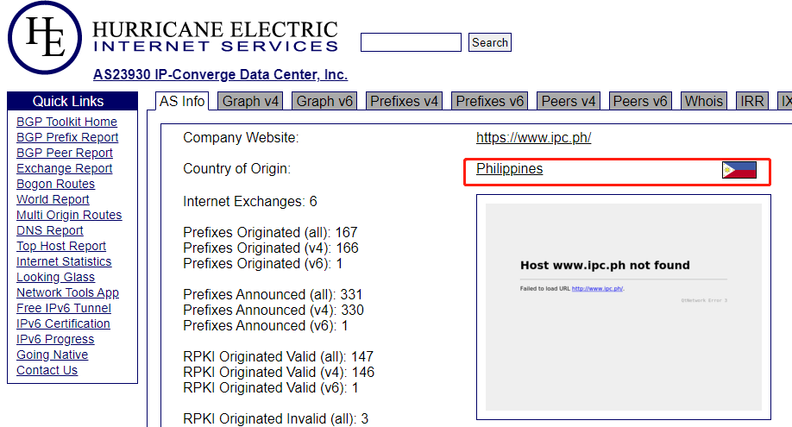Click Prefixes Originated (all): 167 text
Screen dimensions: 792x427
(x=270, y=232)
